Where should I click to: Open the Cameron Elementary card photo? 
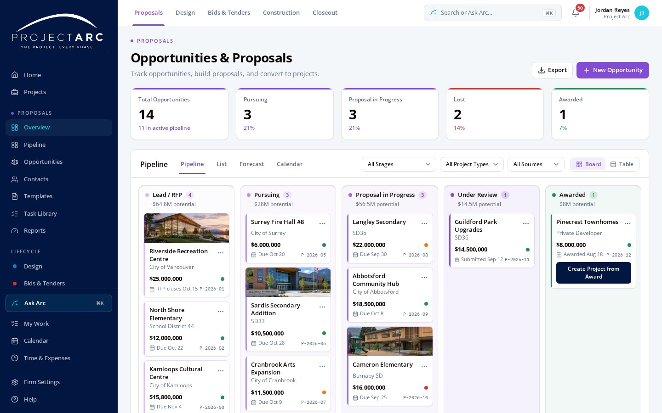tap(390, 341)
